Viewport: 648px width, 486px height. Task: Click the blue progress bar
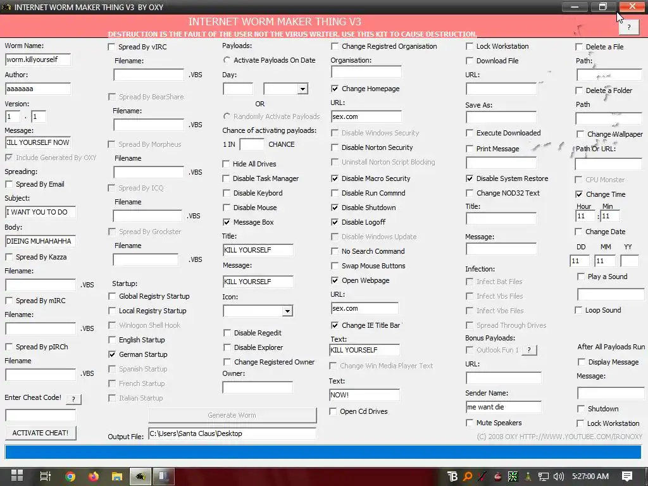click(x=323, y=452)
